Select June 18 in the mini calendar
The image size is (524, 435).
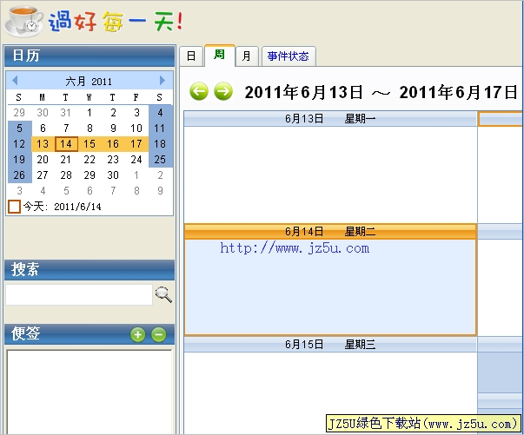(x=160, y=144)
